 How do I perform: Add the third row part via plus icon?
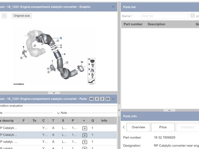click(84, 142)
